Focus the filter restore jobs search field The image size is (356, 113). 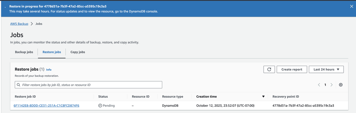89,85
